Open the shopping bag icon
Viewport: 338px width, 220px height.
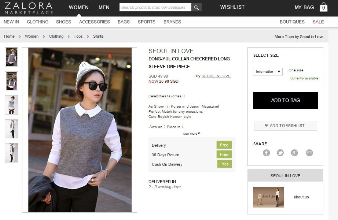point(323,7)
